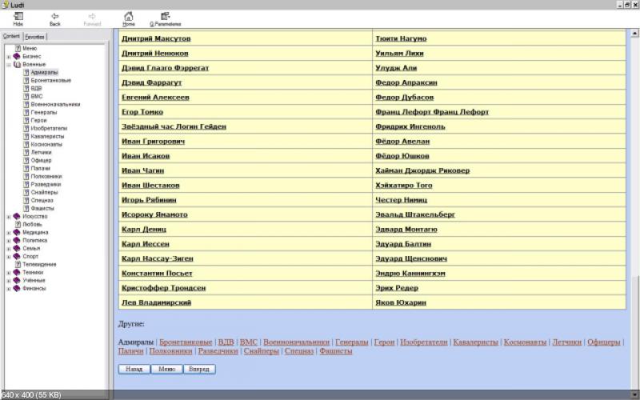Screen dimensions: 640x400
Task: Click the Медицина purple book icon
Action: [17, 233]
